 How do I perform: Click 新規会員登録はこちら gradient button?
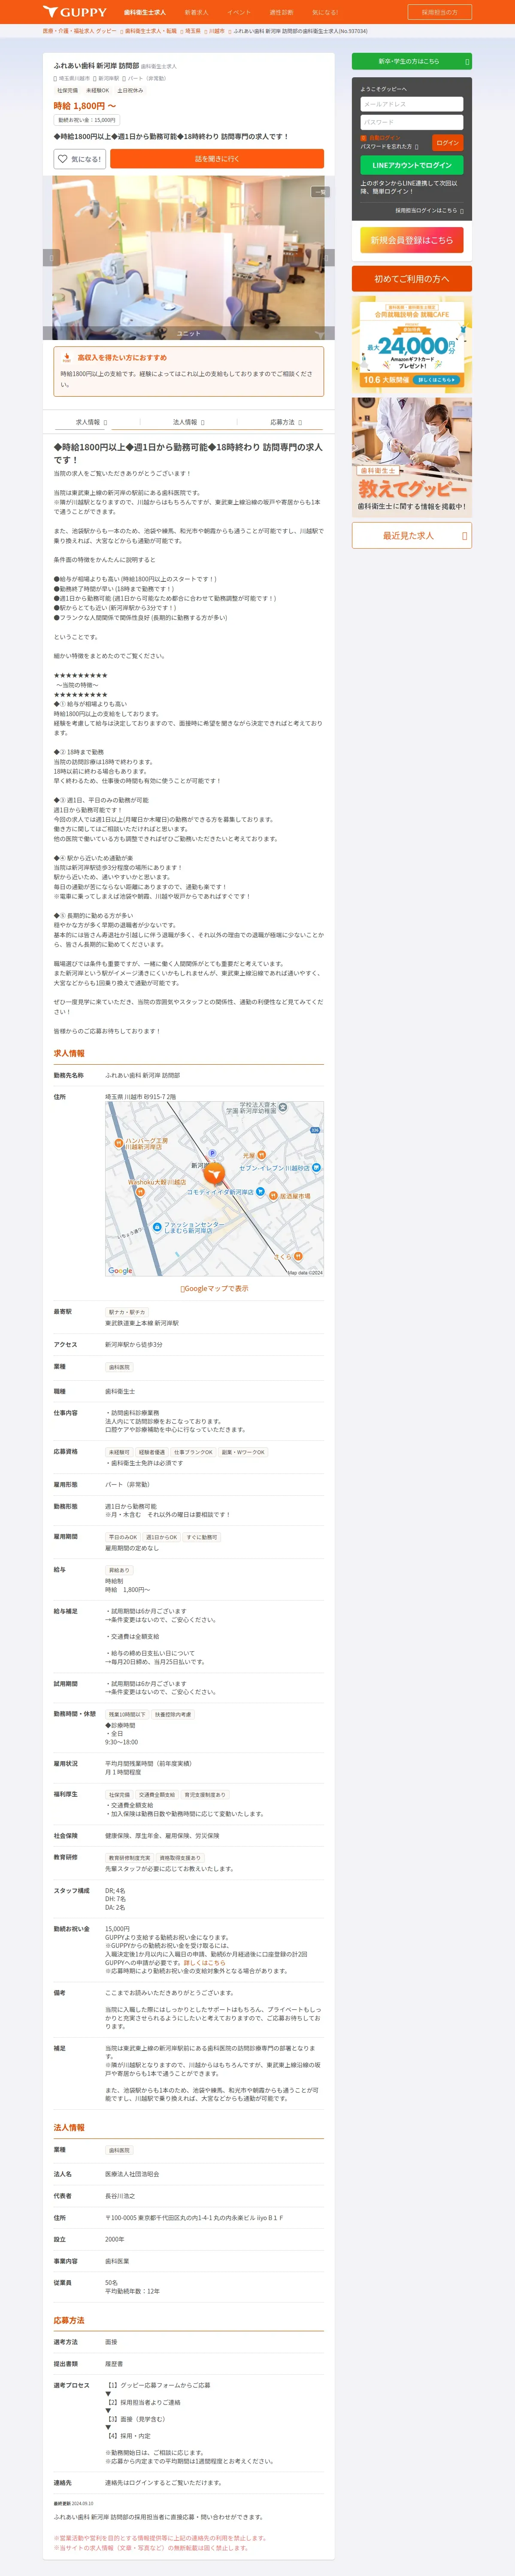tap(411, 240)
